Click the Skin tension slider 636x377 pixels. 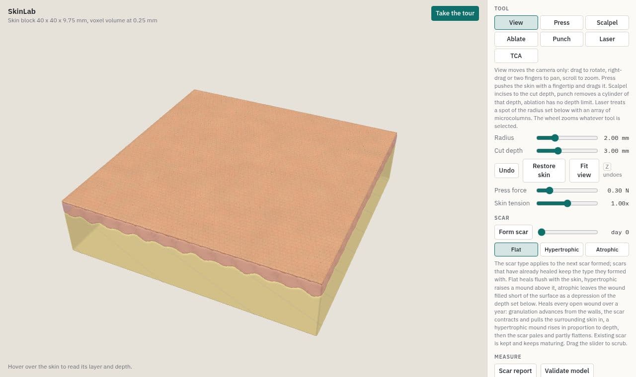click(x=567, y=203)
